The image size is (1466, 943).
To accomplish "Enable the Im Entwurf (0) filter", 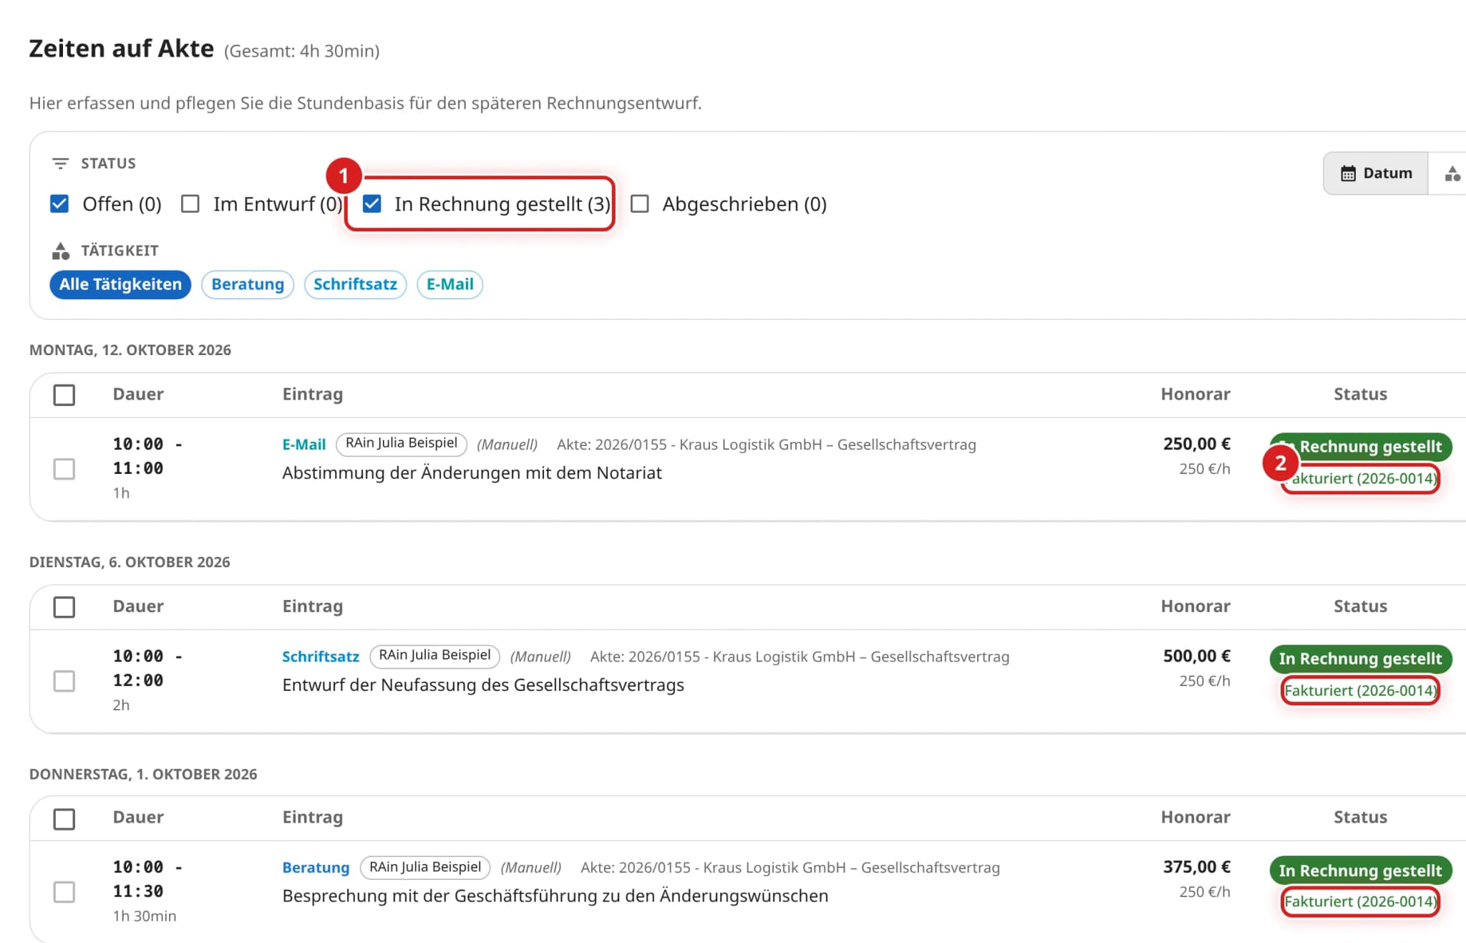I will pos(190,204).
